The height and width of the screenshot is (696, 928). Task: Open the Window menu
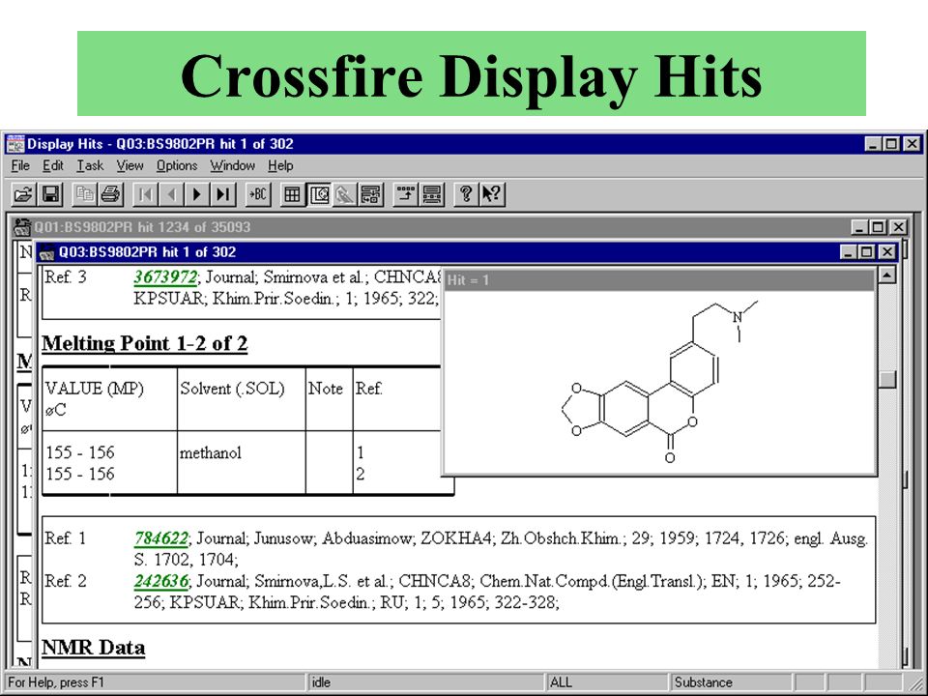pos(233,165)
